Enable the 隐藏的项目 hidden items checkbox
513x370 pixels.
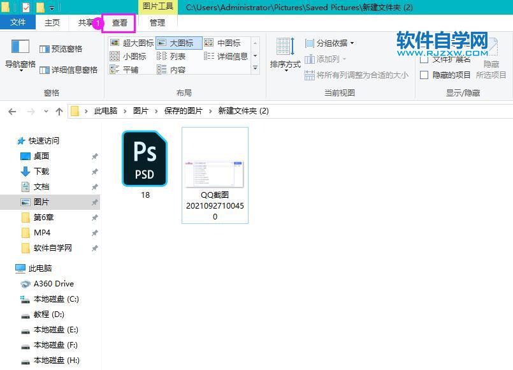pos(424,75)
